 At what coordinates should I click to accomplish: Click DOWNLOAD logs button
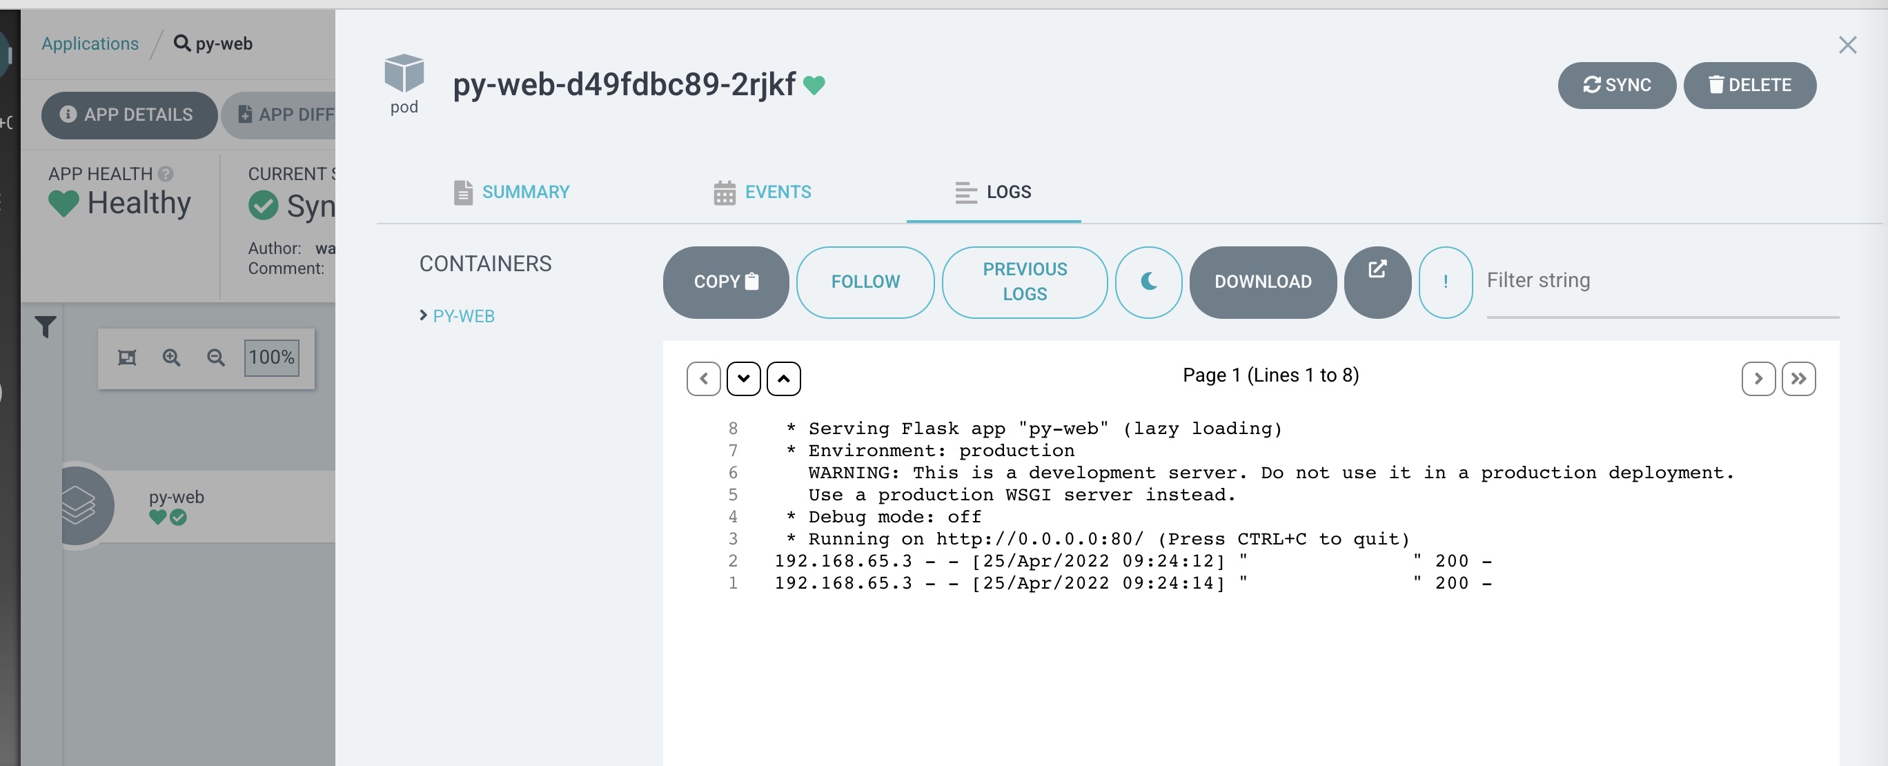pyautogui.click(x=1263, y=282)
